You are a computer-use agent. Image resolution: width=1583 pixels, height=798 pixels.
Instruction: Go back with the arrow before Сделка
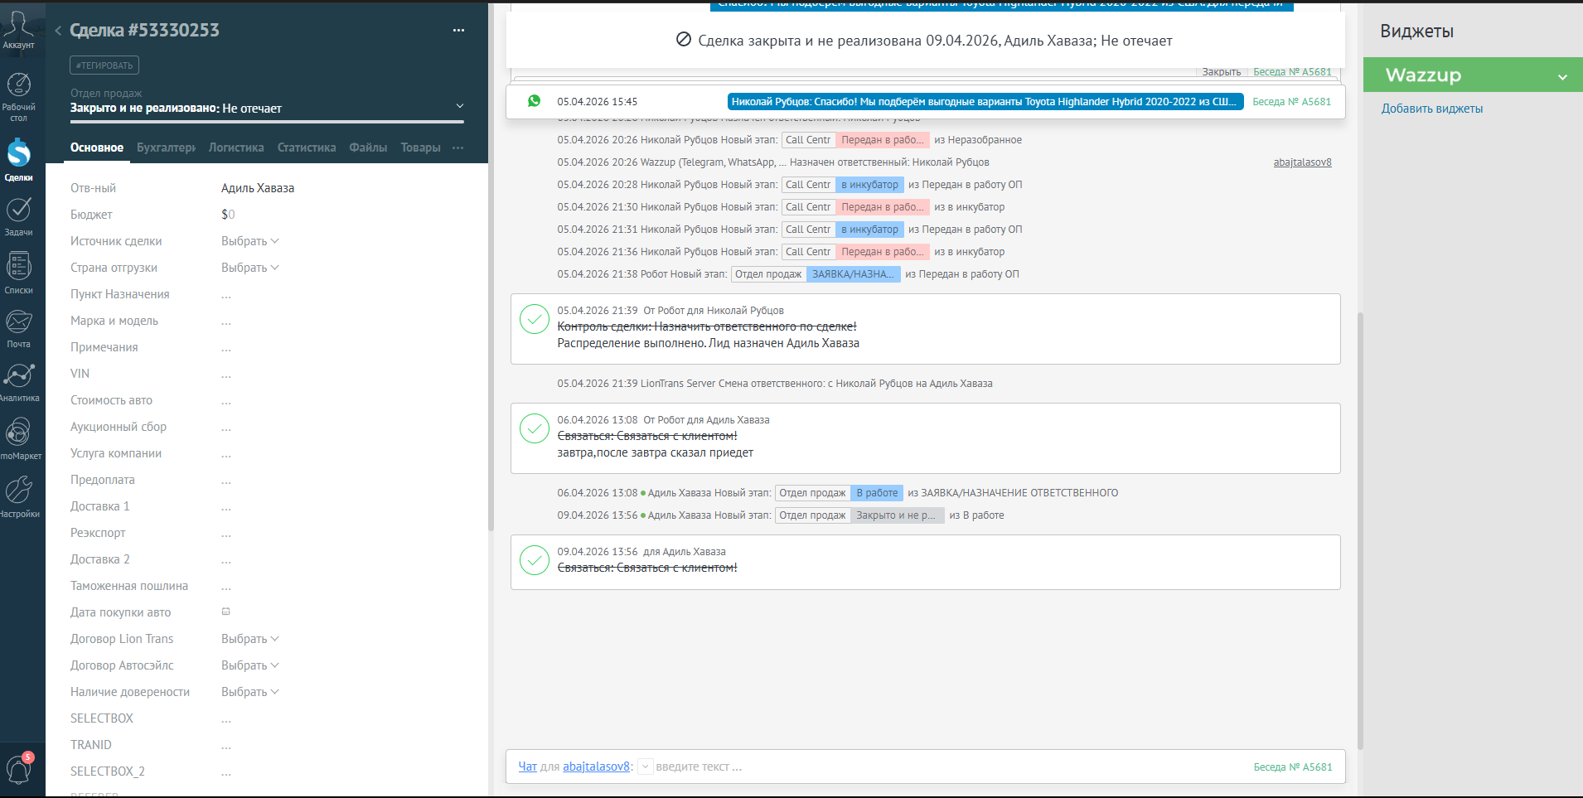[58, 31]
